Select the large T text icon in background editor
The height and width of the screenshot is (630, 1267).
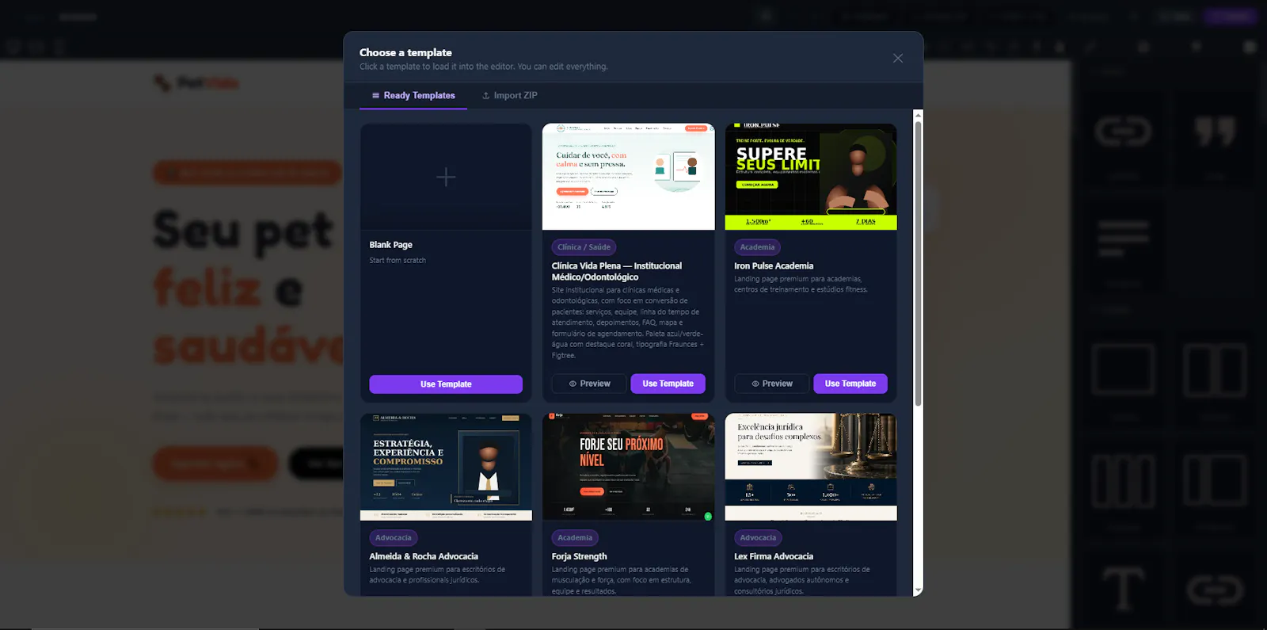(x=1123, y=590)
